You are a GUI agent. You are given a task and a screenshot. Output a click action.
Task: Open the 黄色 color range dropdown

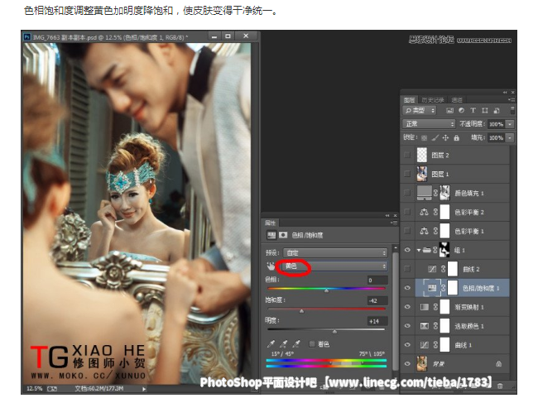(x=335, y=266)
